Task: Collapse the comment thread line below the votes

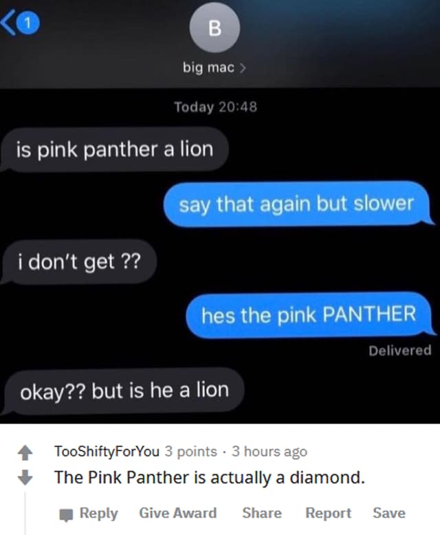Action: pos(25,513)
